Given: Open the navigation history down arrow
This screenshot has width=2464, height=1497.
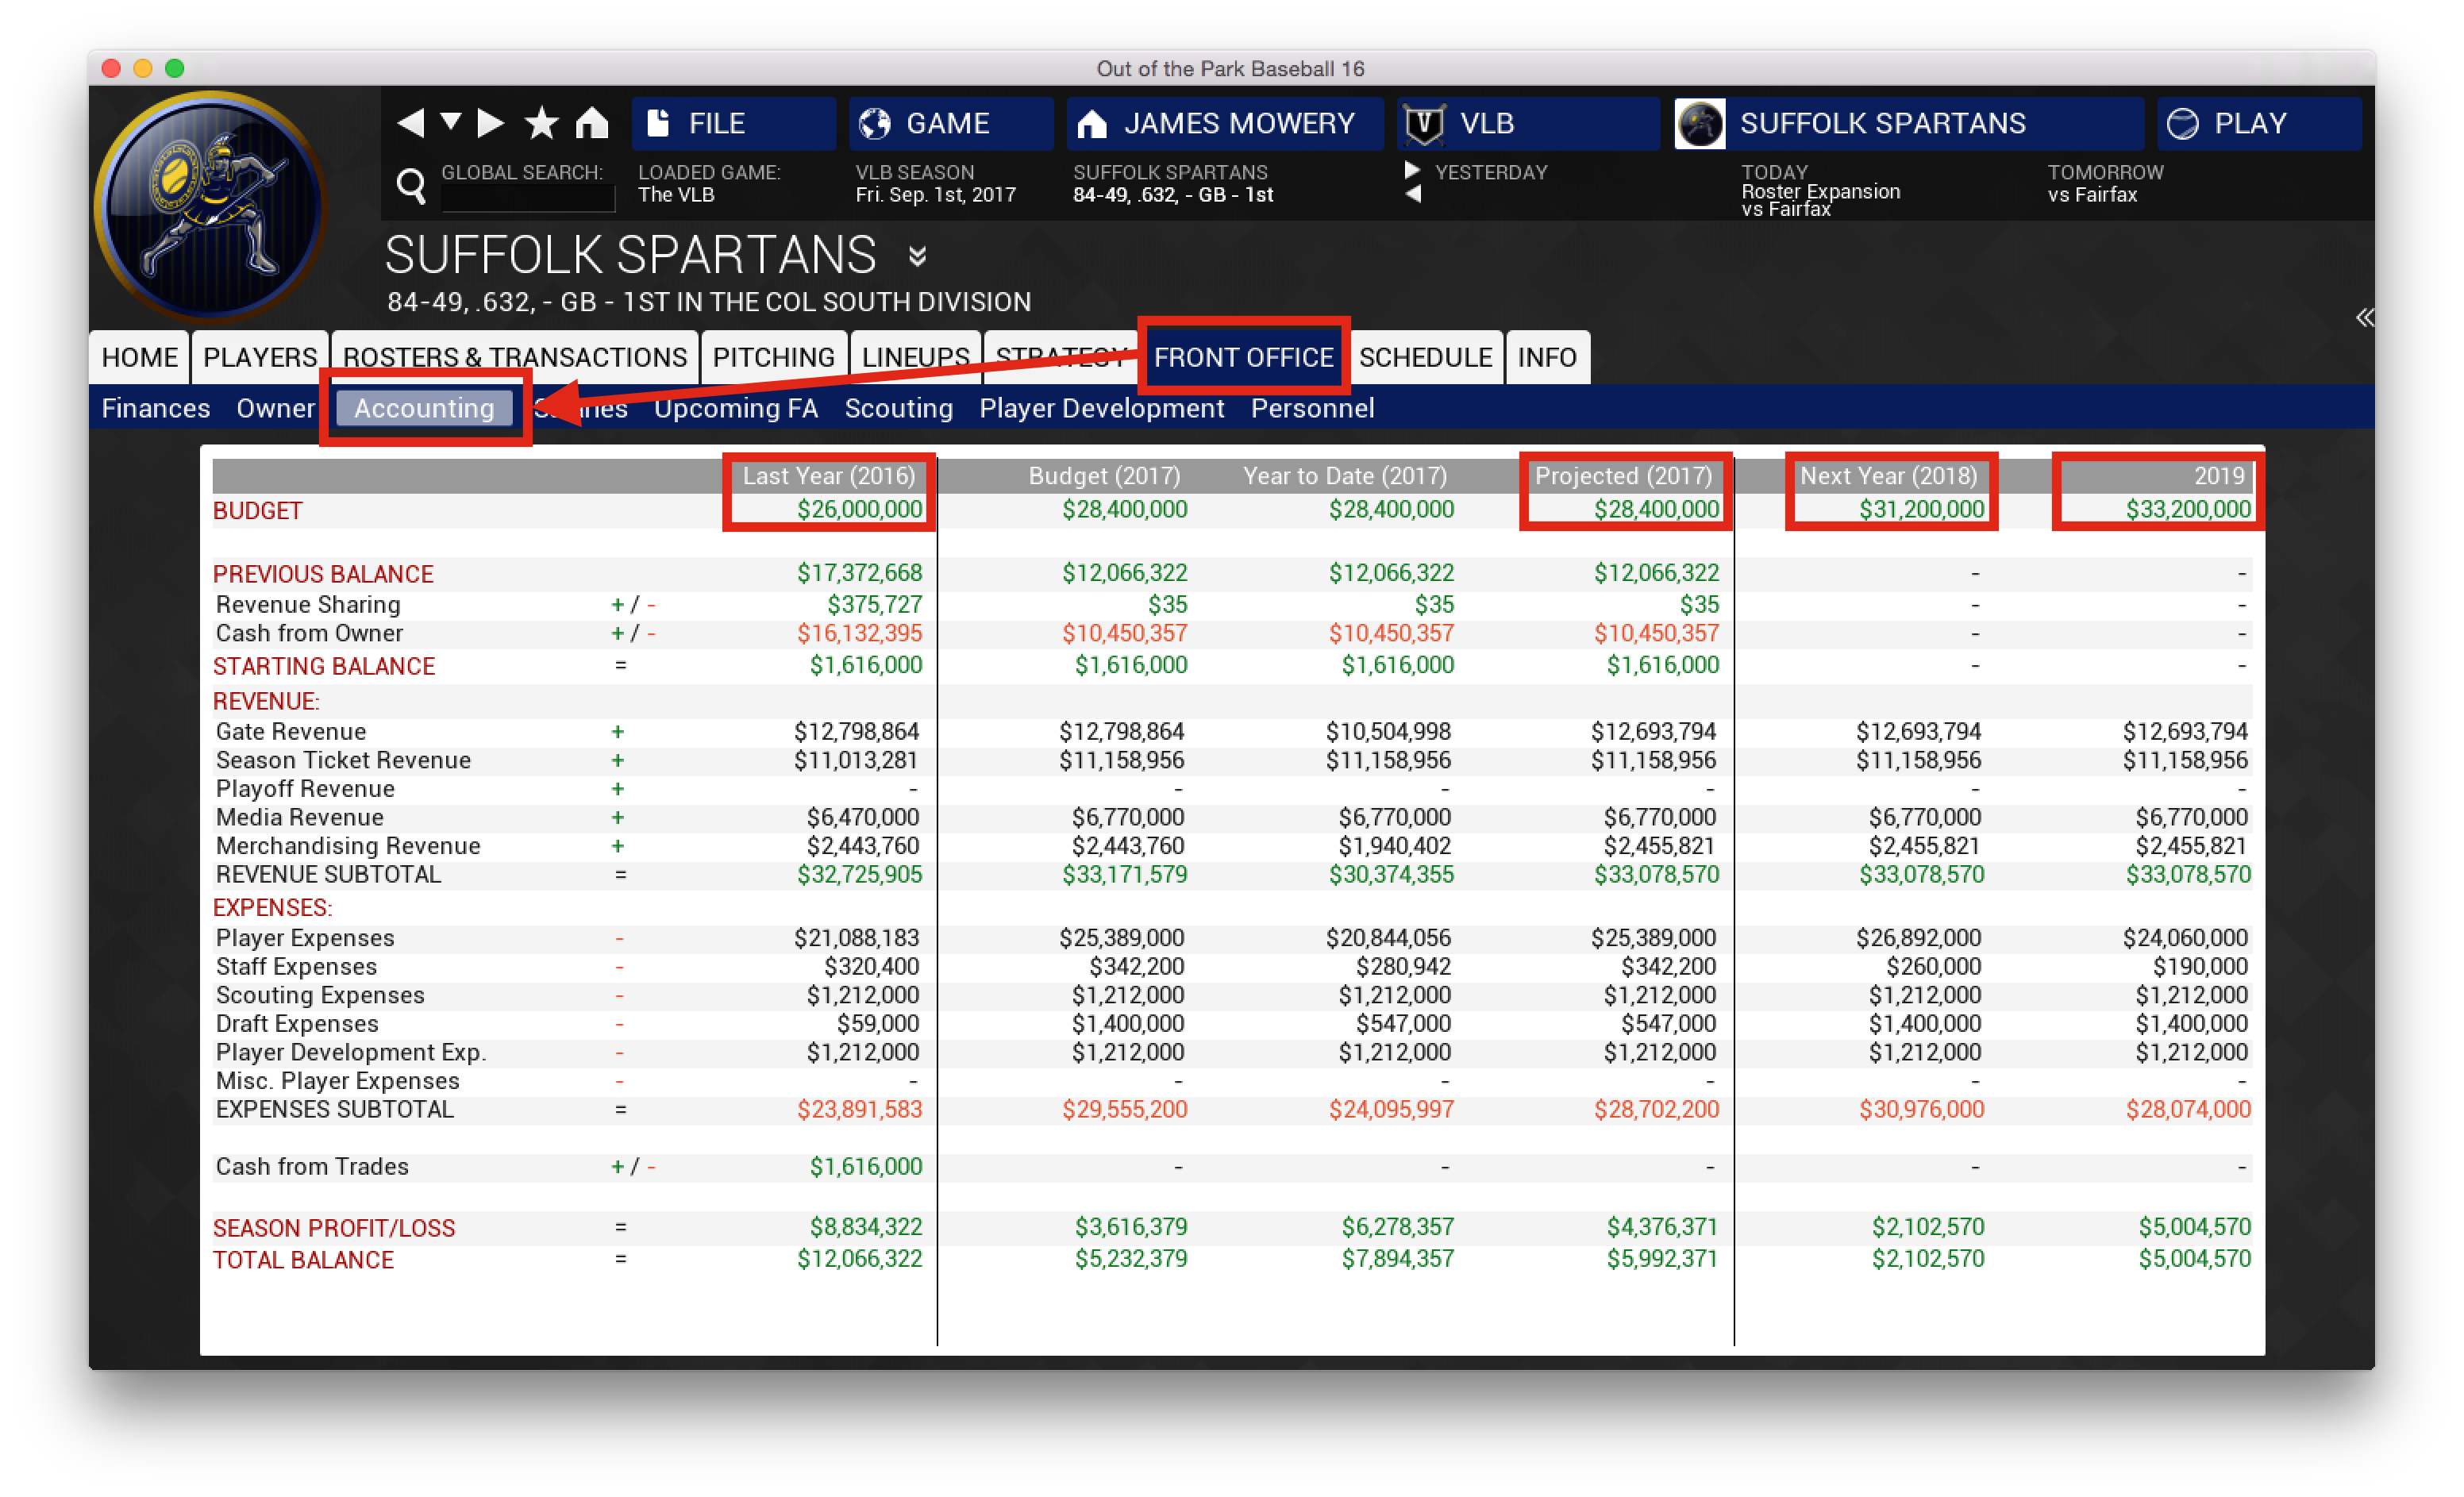Looking at the screenshot, I should [451, 122].
